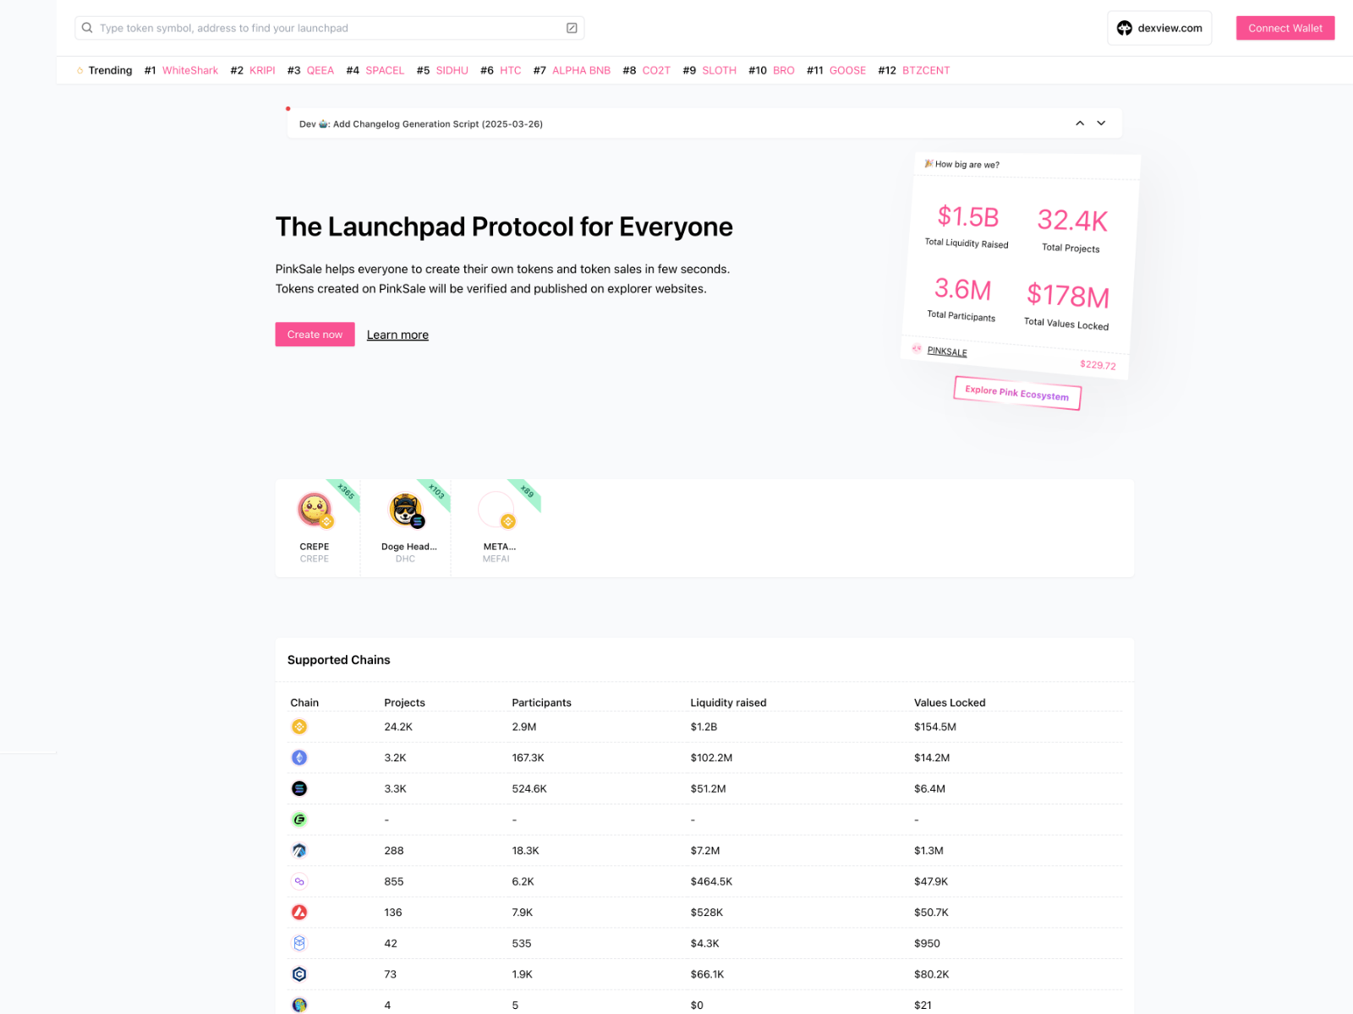Click the Connect Wallet button
Image resolution: width=1353 pixels, height=1014 pixels.
[1285, 28]
